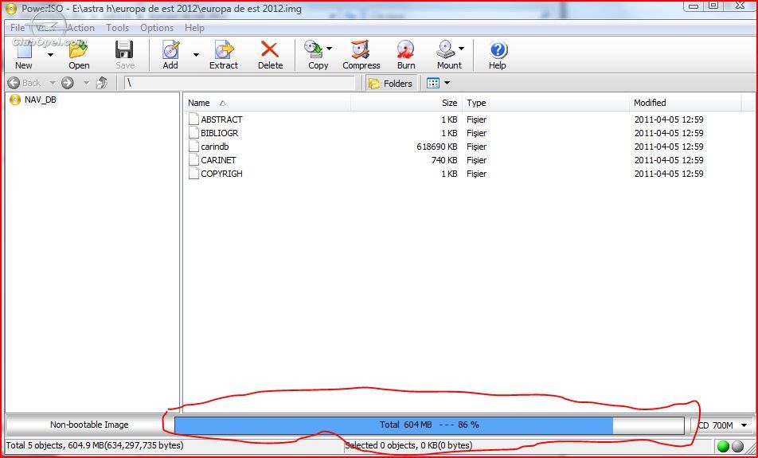Open the view mode dropdown arrow
Screen dimensions: 758x458
click(447, 83)
